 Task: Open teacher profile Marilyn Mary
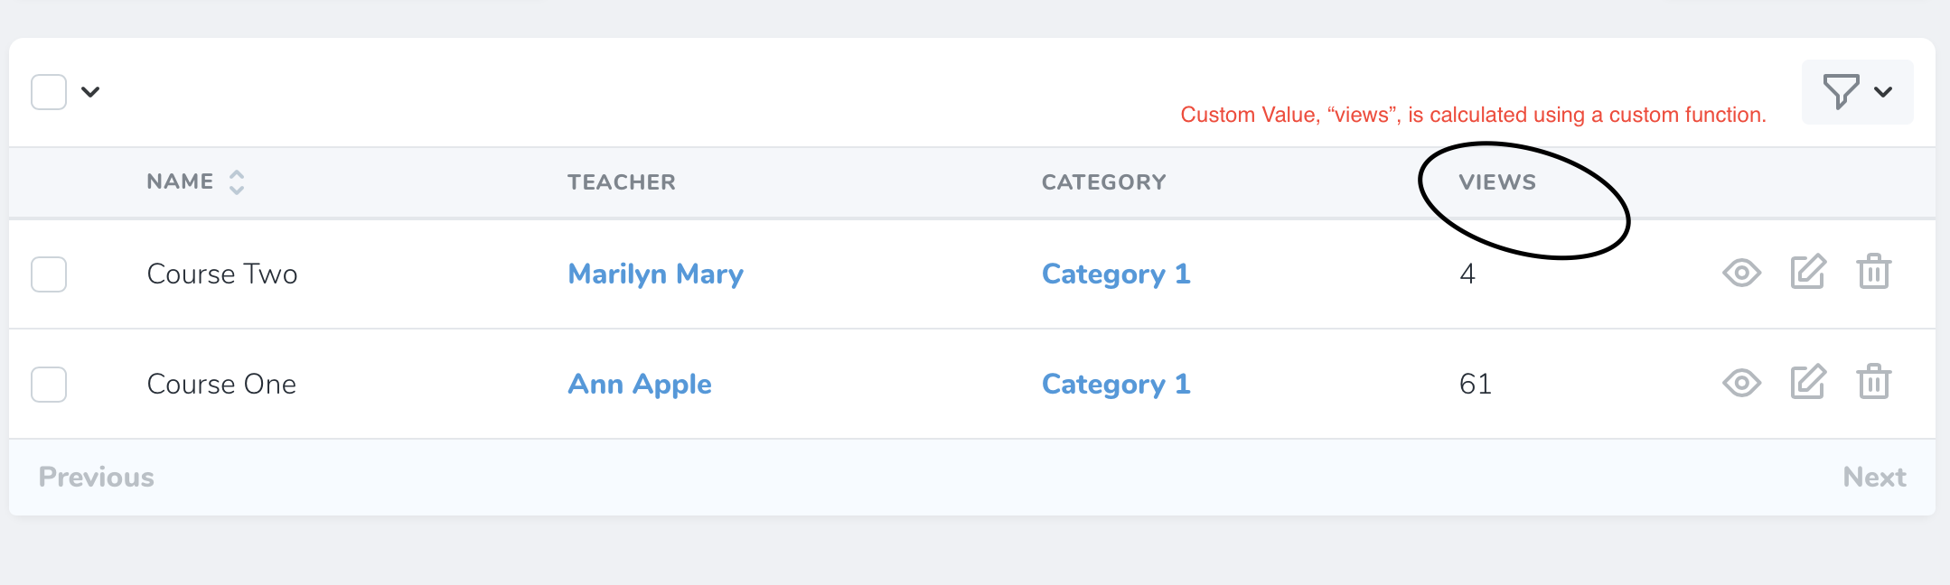tap(655, 274)
